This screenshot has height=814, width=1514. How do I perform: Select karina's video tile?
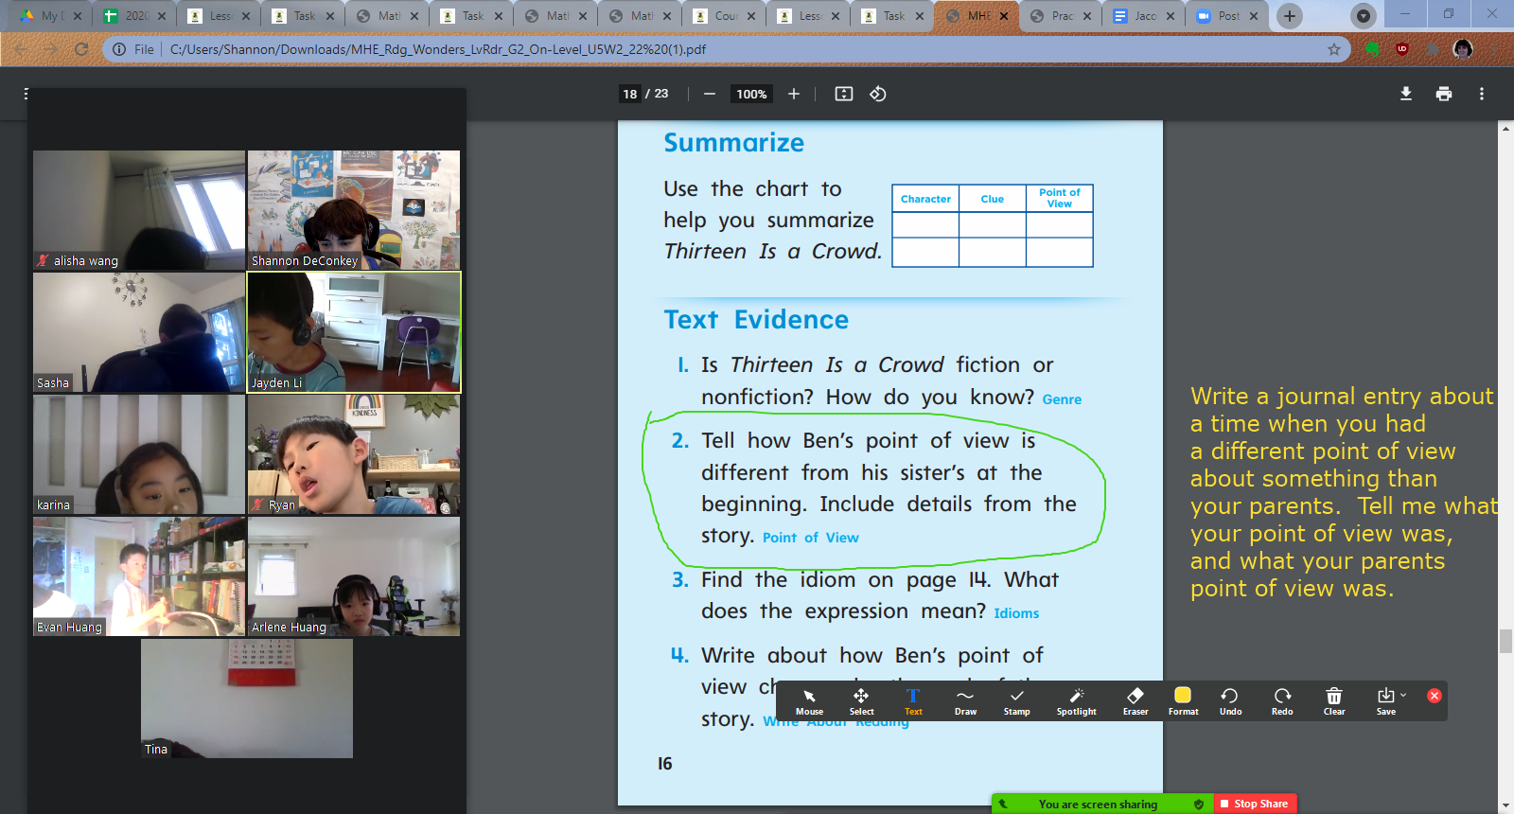click(139, 454)
